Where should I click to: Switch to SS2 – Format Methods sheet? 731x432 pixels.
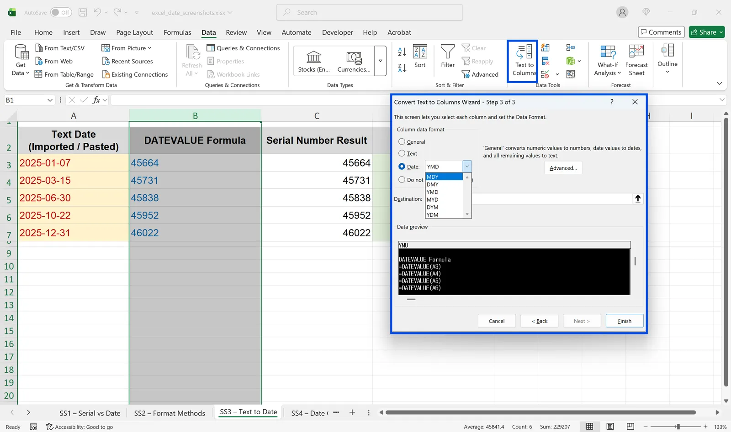coord(170,413)
